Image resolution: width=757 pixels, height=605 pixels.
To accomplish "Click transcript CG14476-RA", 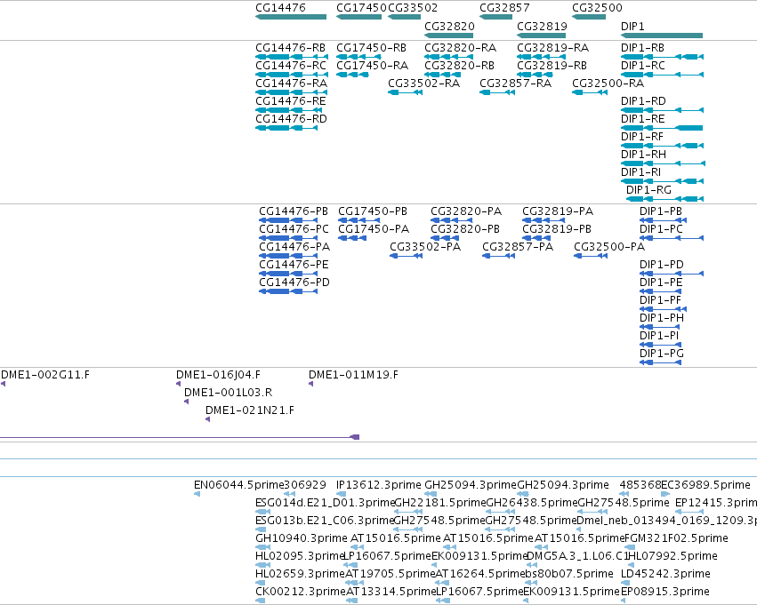I will pos(292,84).
